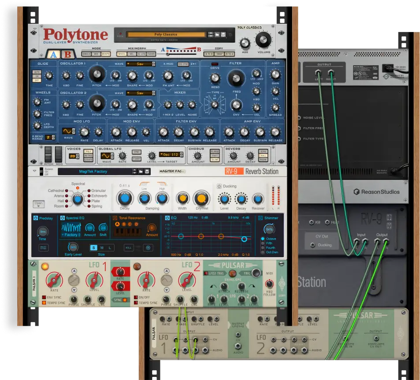Select Single mode on Polytone
Screen dimensions: 420x380
(86, 54)
